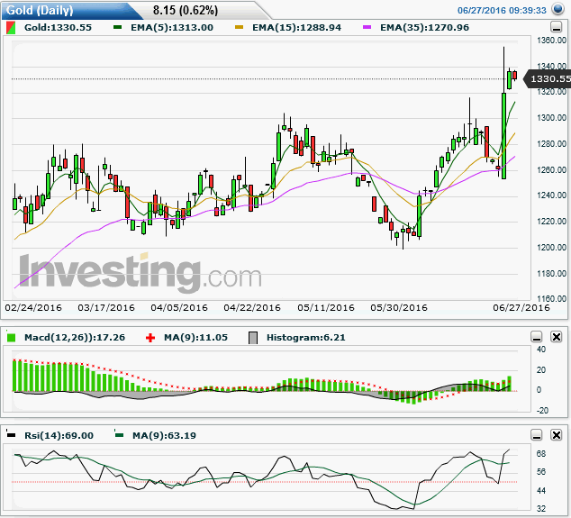This screenshot has height=518, width=571.
Task: Click the 1360.00 price axis label
Action: coord(552,40)
